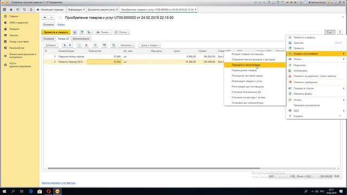Image resolution: width=347 pixels, height=195 pixels.
Task: Post document with the toolbar post icon
Action: pos(82,32)
